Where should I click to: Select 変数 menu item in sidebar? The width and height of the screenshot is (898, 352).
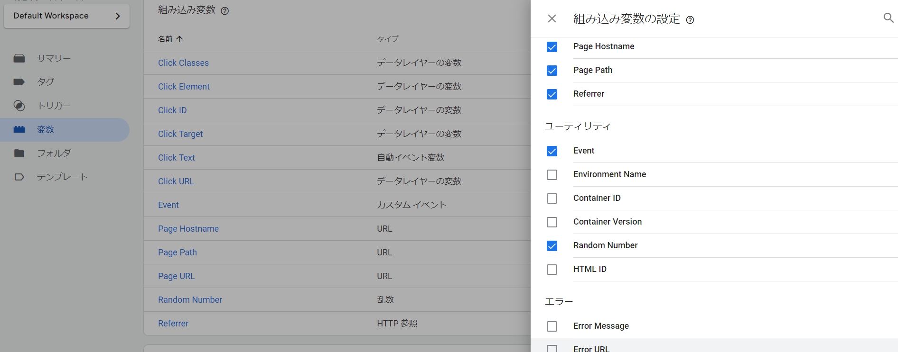click(x=46, y=129)
